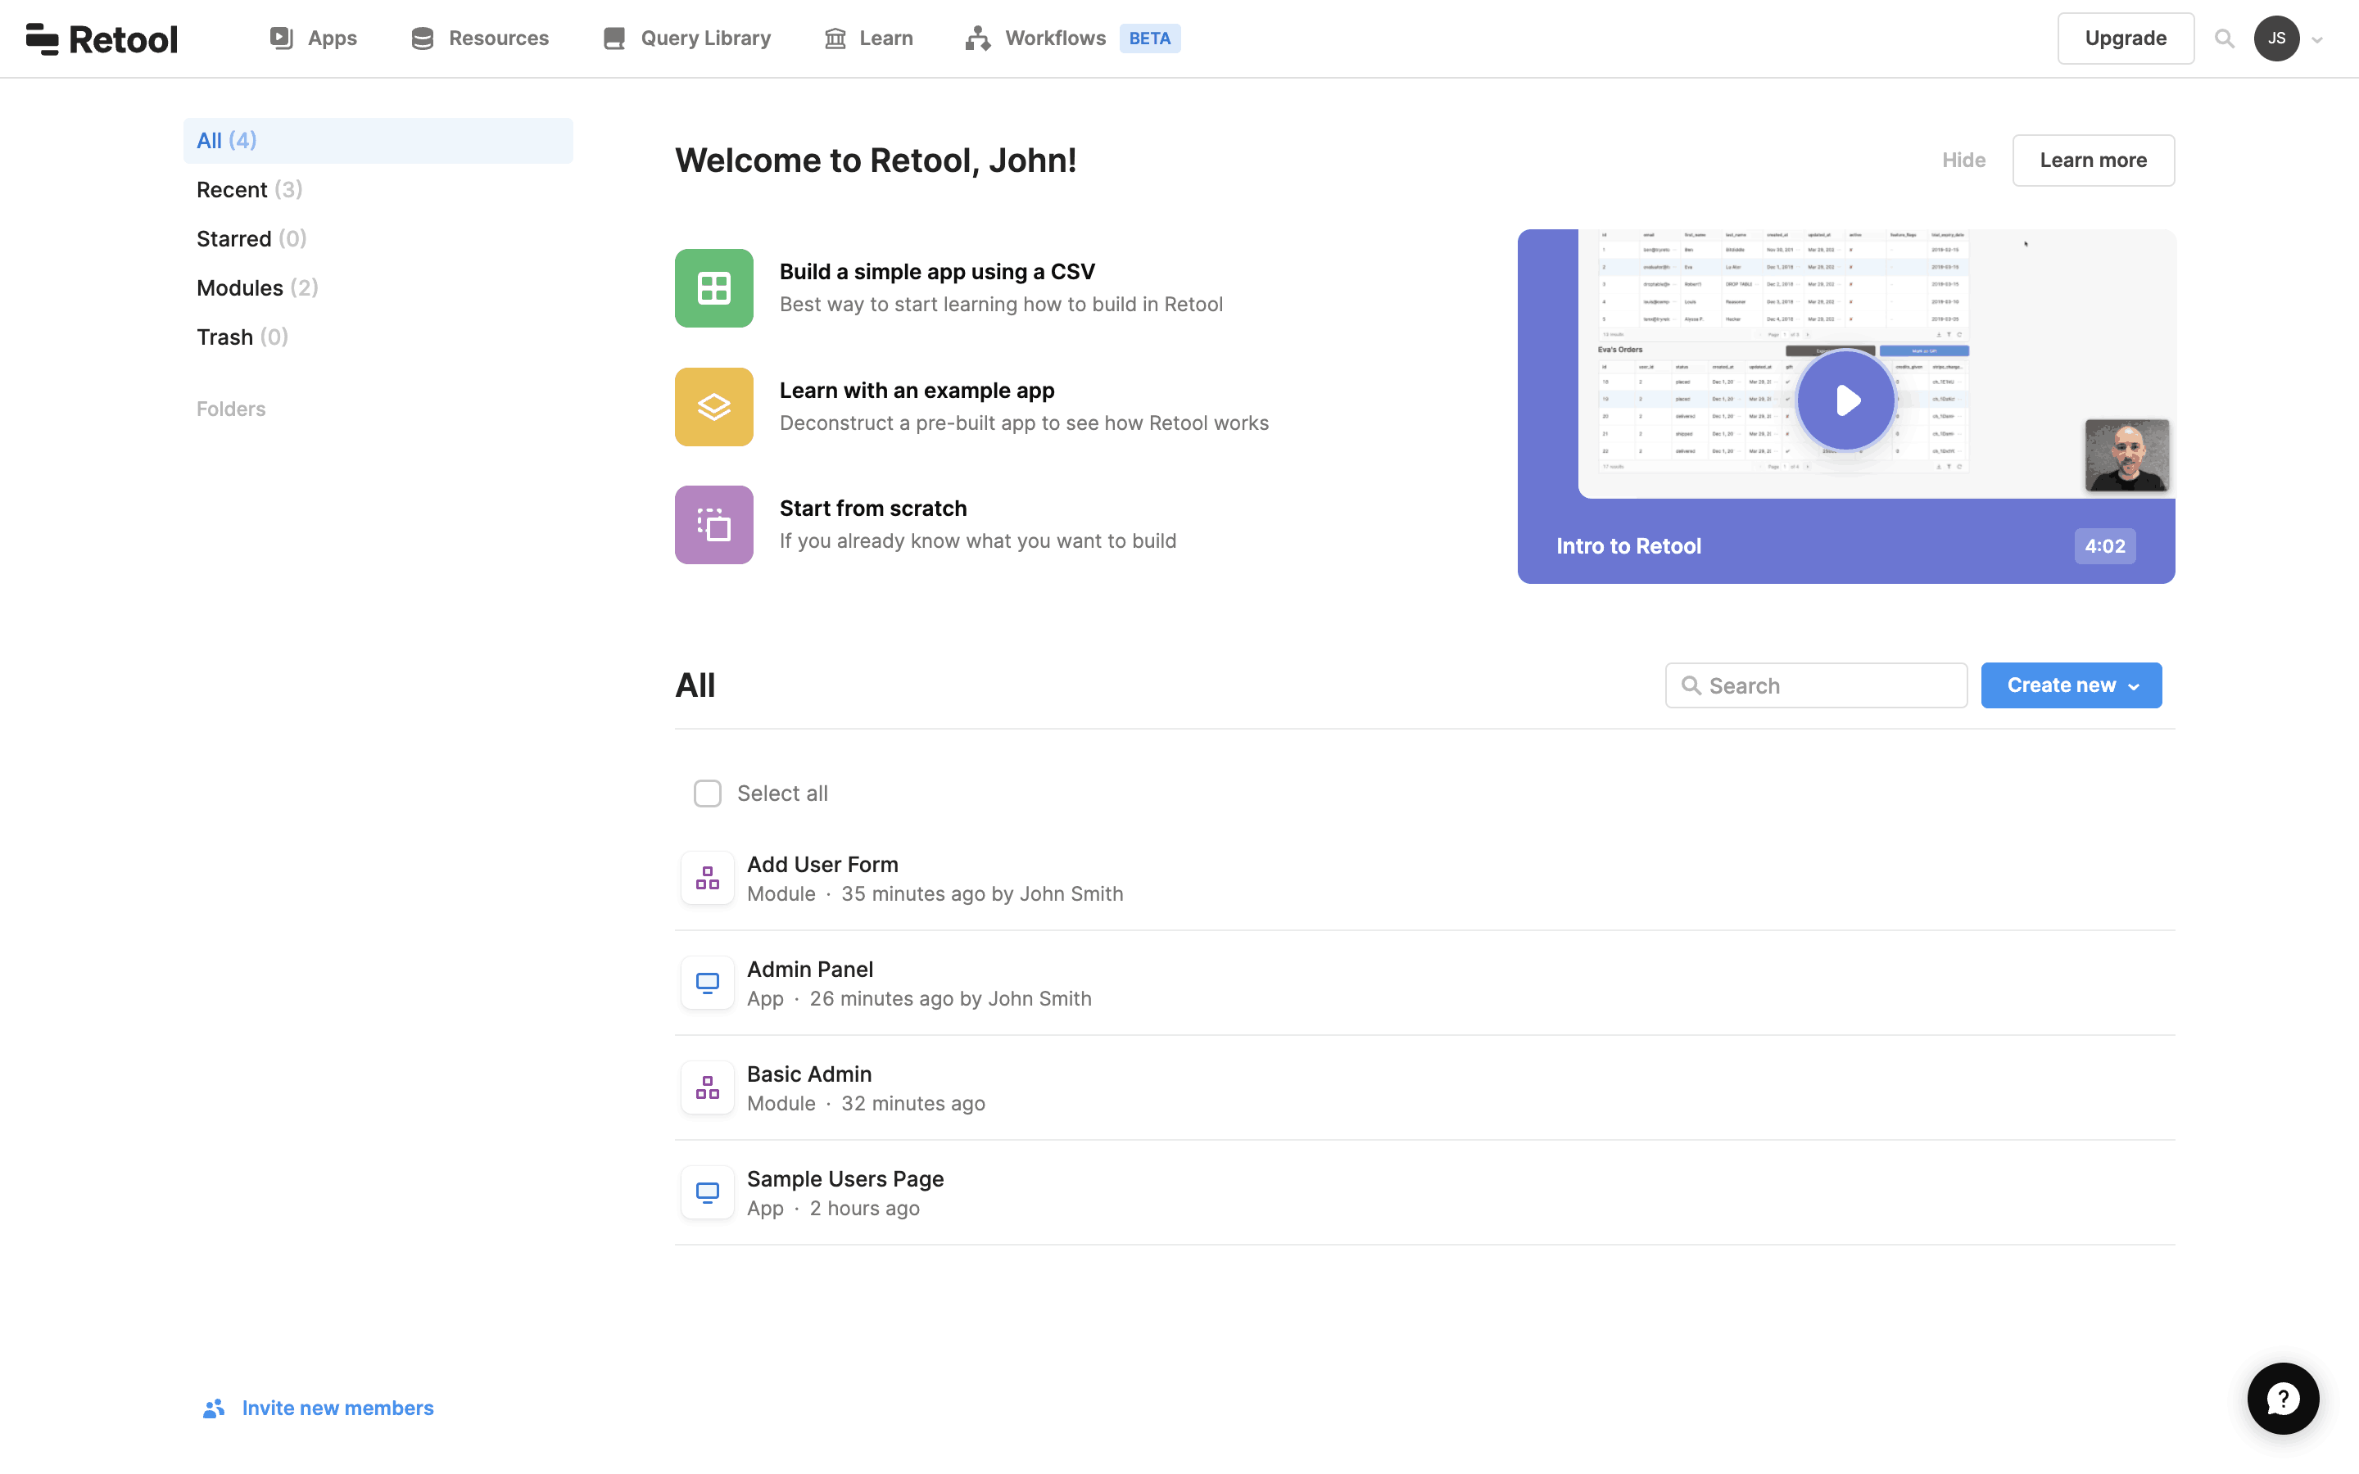
Task: Click the Upgrade button
Action: 2125,39
